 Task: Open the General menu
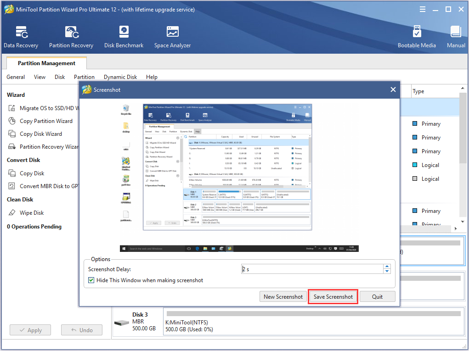point(16,77)
